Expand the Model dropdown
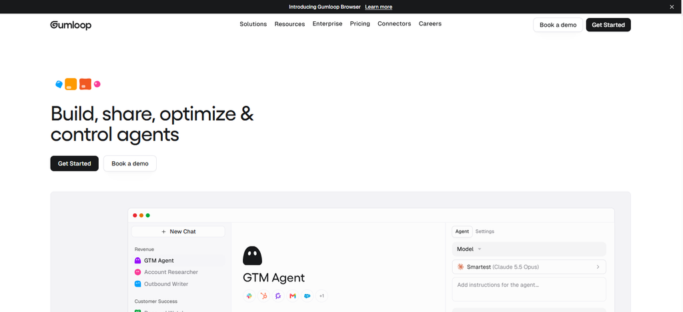 529,249
